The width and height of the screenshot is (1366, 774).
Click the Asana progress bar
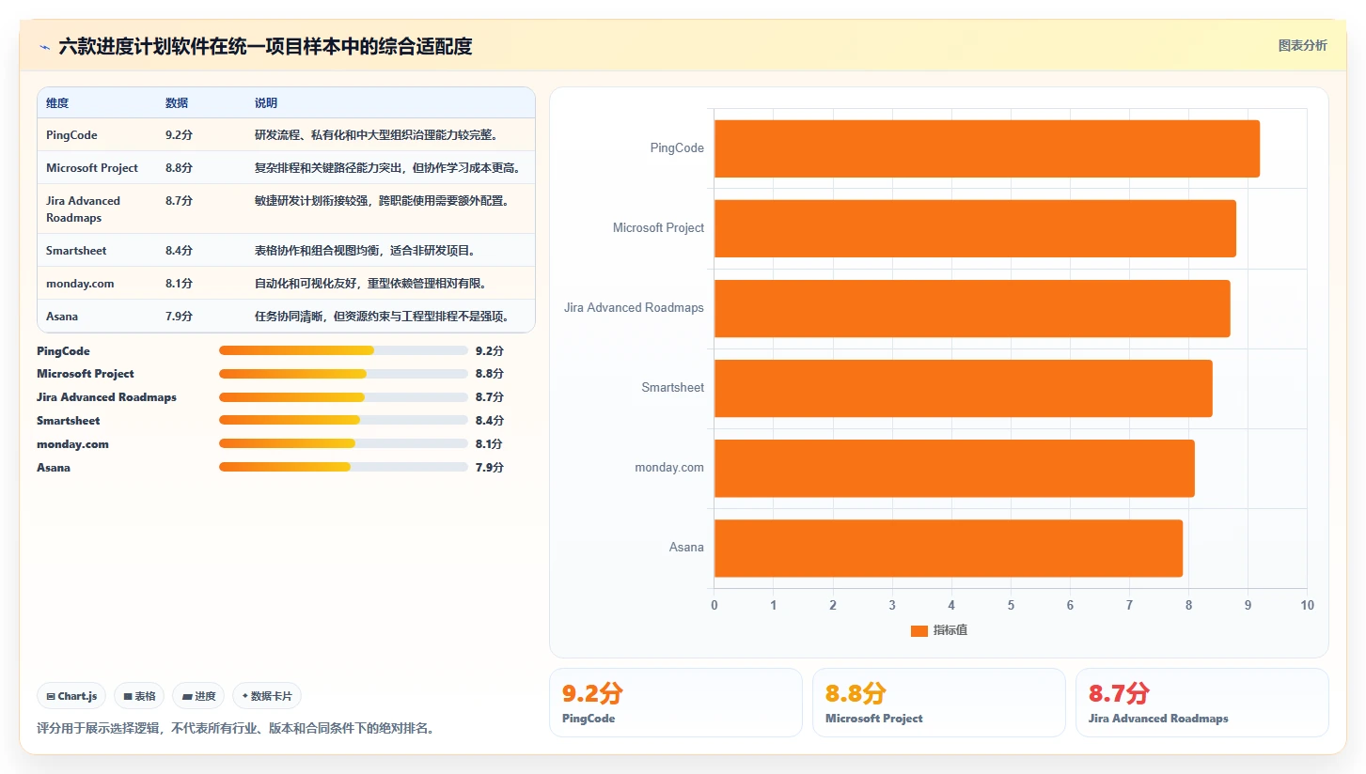tap(343, 467)
